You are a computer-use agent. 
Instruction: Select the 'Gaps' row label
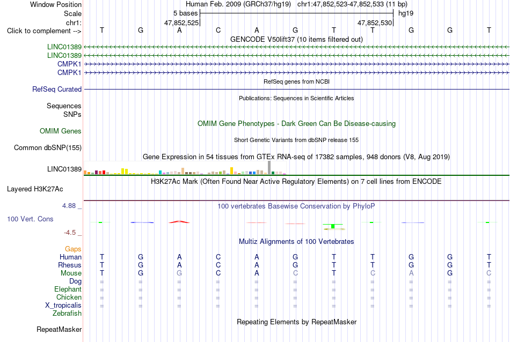73,249
